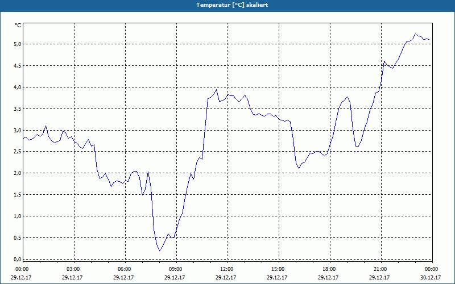This screenshot has height=284, width=455.
Task: Click the 4,0 y-axis label
Action: coord(18,87)
